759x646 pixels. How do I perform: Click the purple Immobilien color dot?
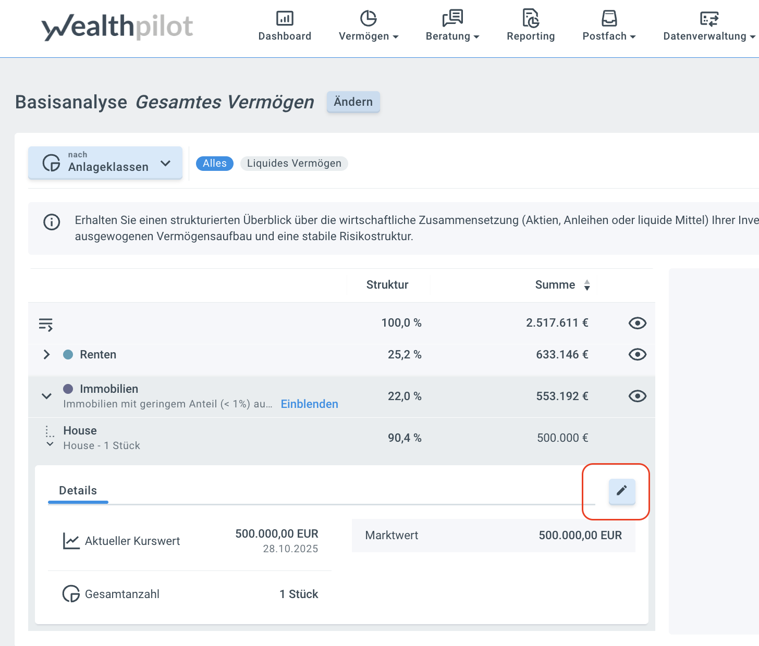(68, 389)
